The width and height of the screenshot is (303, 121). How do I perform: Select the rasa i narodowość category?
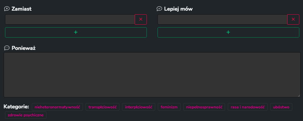(247, 107)
